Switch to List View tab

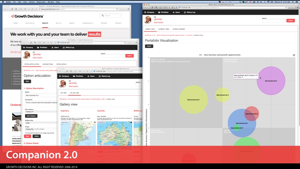tap(63, 93)
